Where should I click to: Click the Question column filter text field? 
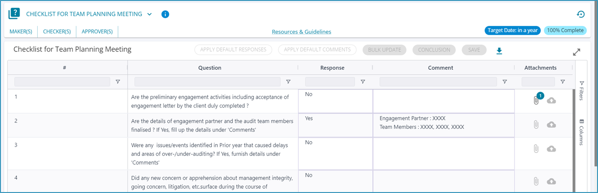click(207, 82)
